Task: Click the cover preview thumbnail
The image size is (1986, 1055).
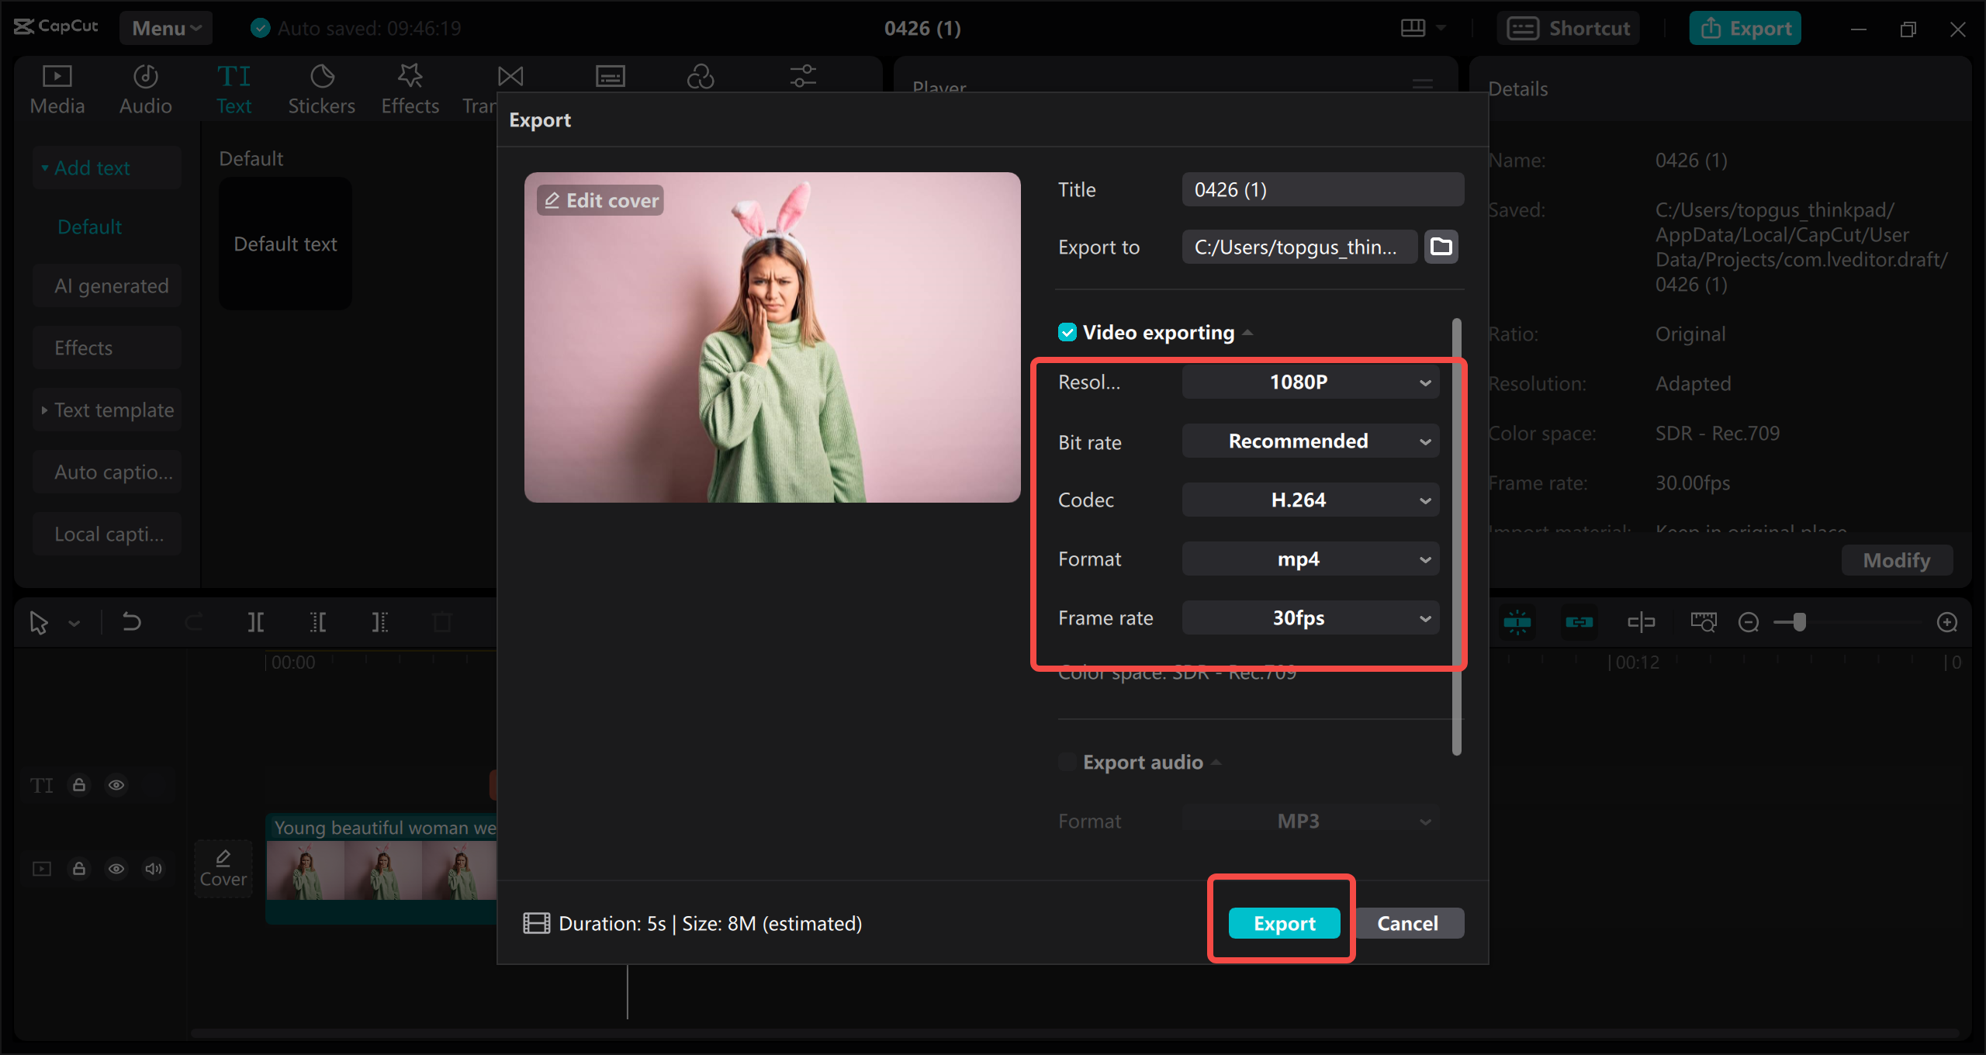Action: (772, 337)
